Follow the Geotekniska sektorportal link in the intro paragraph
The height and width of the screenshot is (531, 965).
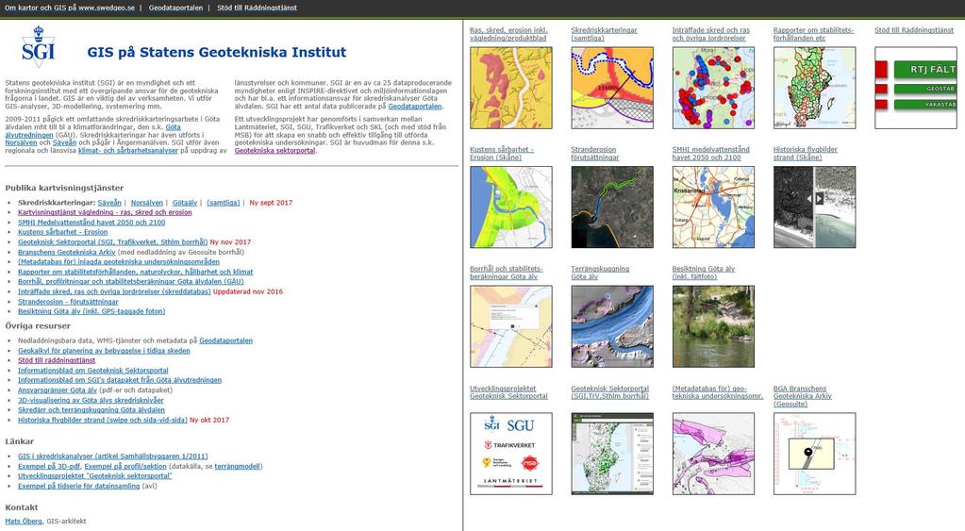coord(275,150)
